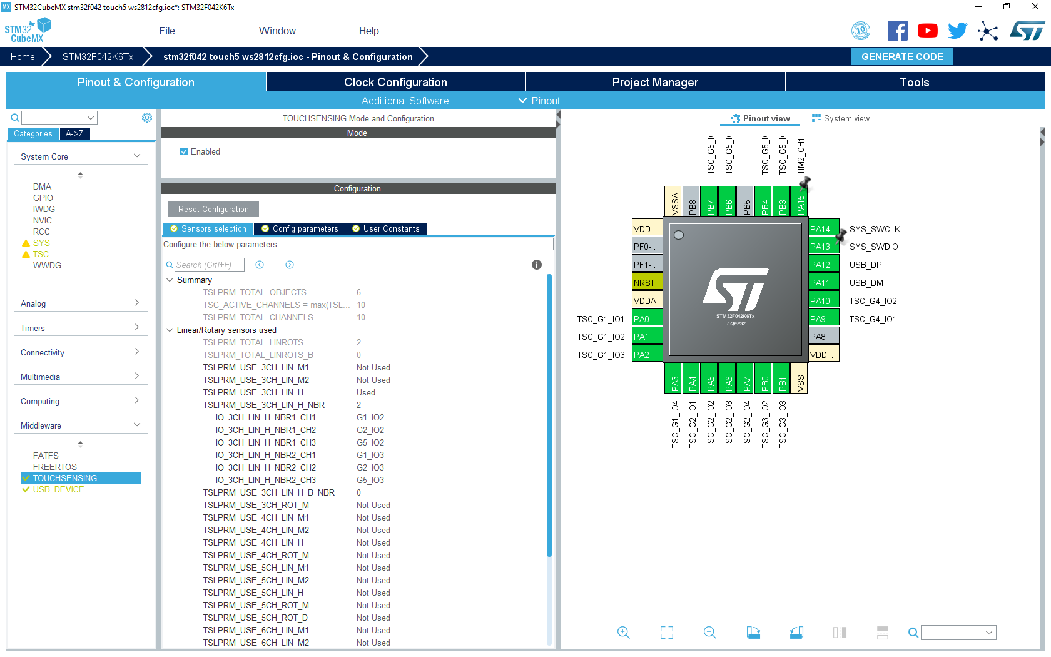Open the Help menu

(x=368, y=31)
